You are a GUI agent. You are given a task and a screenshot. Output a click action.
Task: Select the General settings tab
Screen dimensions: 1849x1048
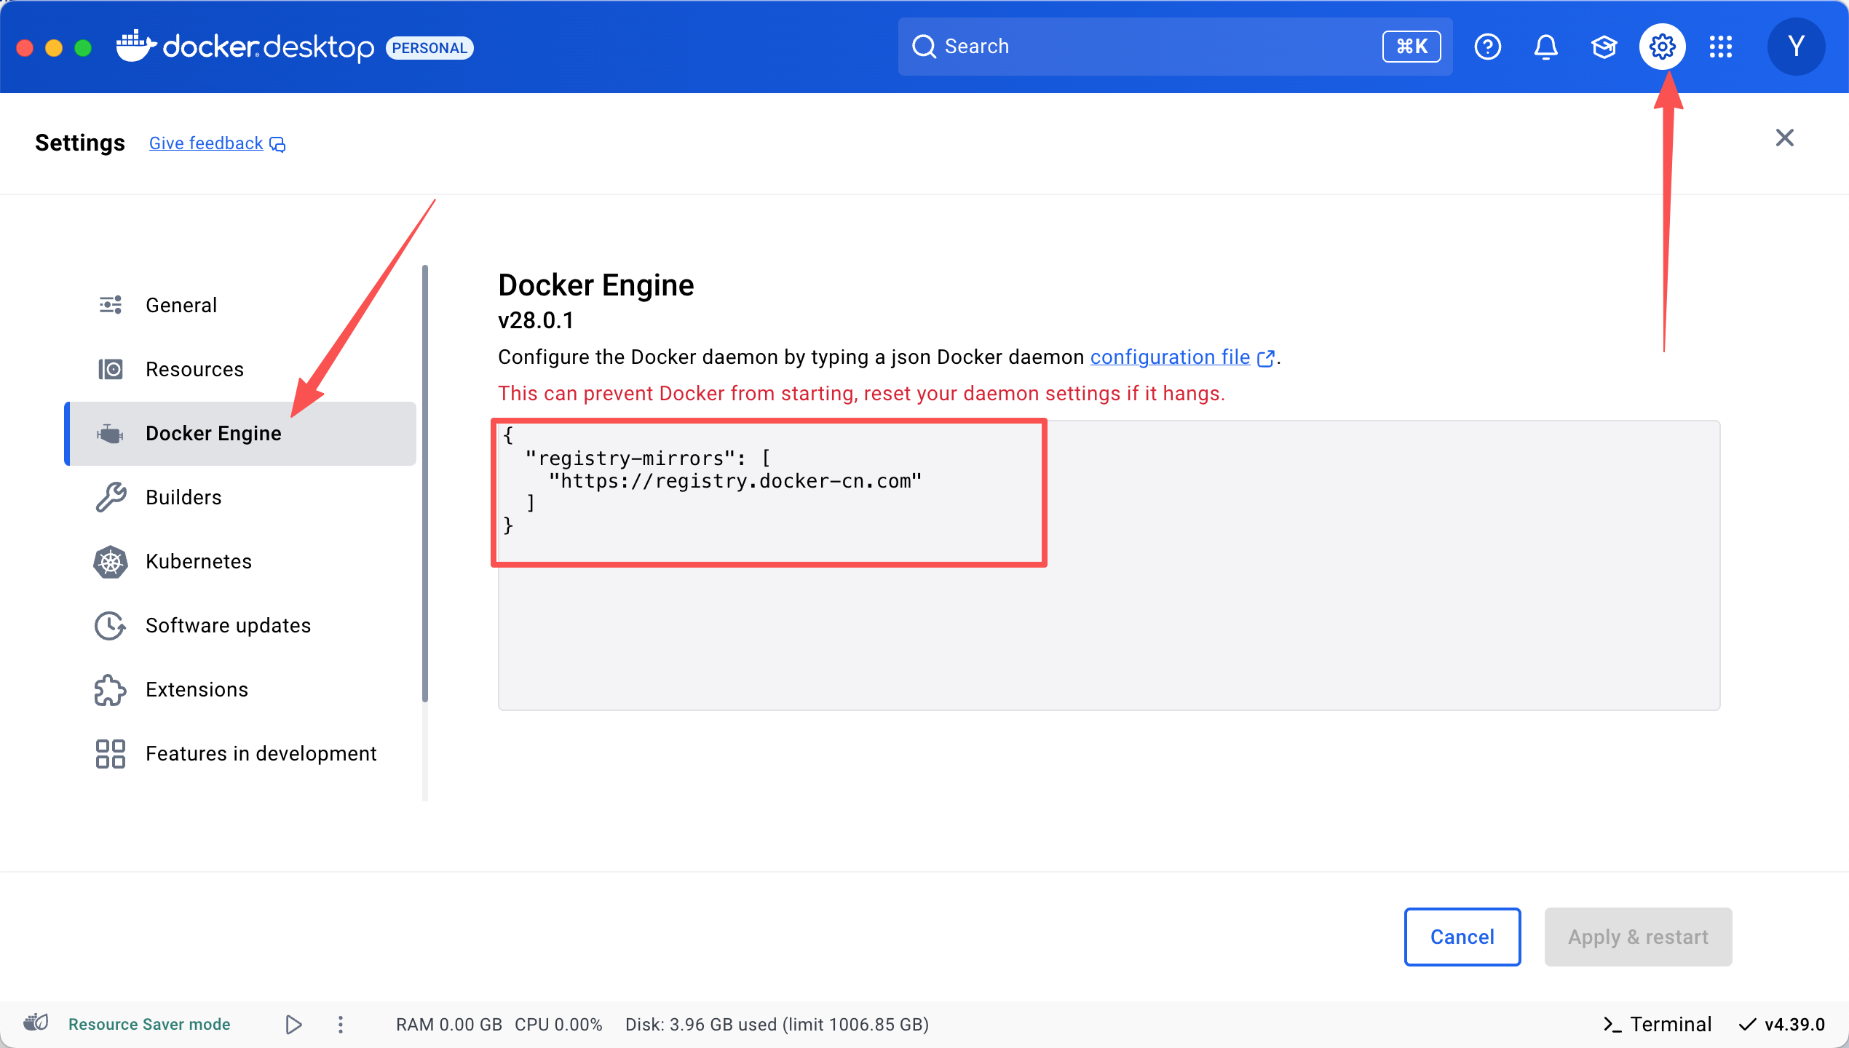click(x=181, y=305)
